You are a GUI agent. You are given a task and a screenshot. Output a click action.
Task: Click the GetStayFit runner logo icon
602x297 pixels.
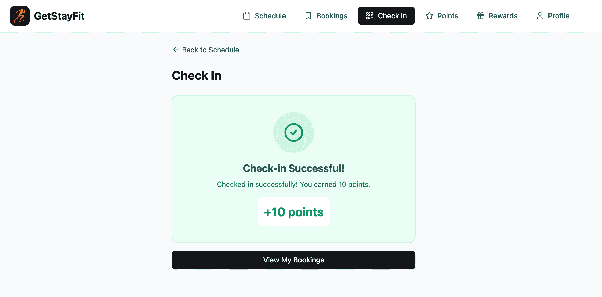click(x=20, y=16)
